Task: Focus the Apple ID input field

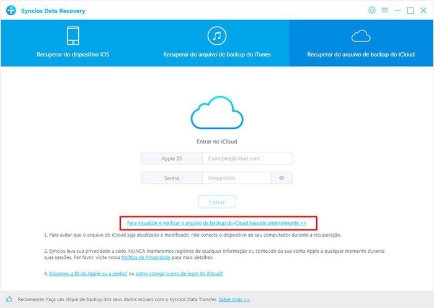Action: (247, 158)
